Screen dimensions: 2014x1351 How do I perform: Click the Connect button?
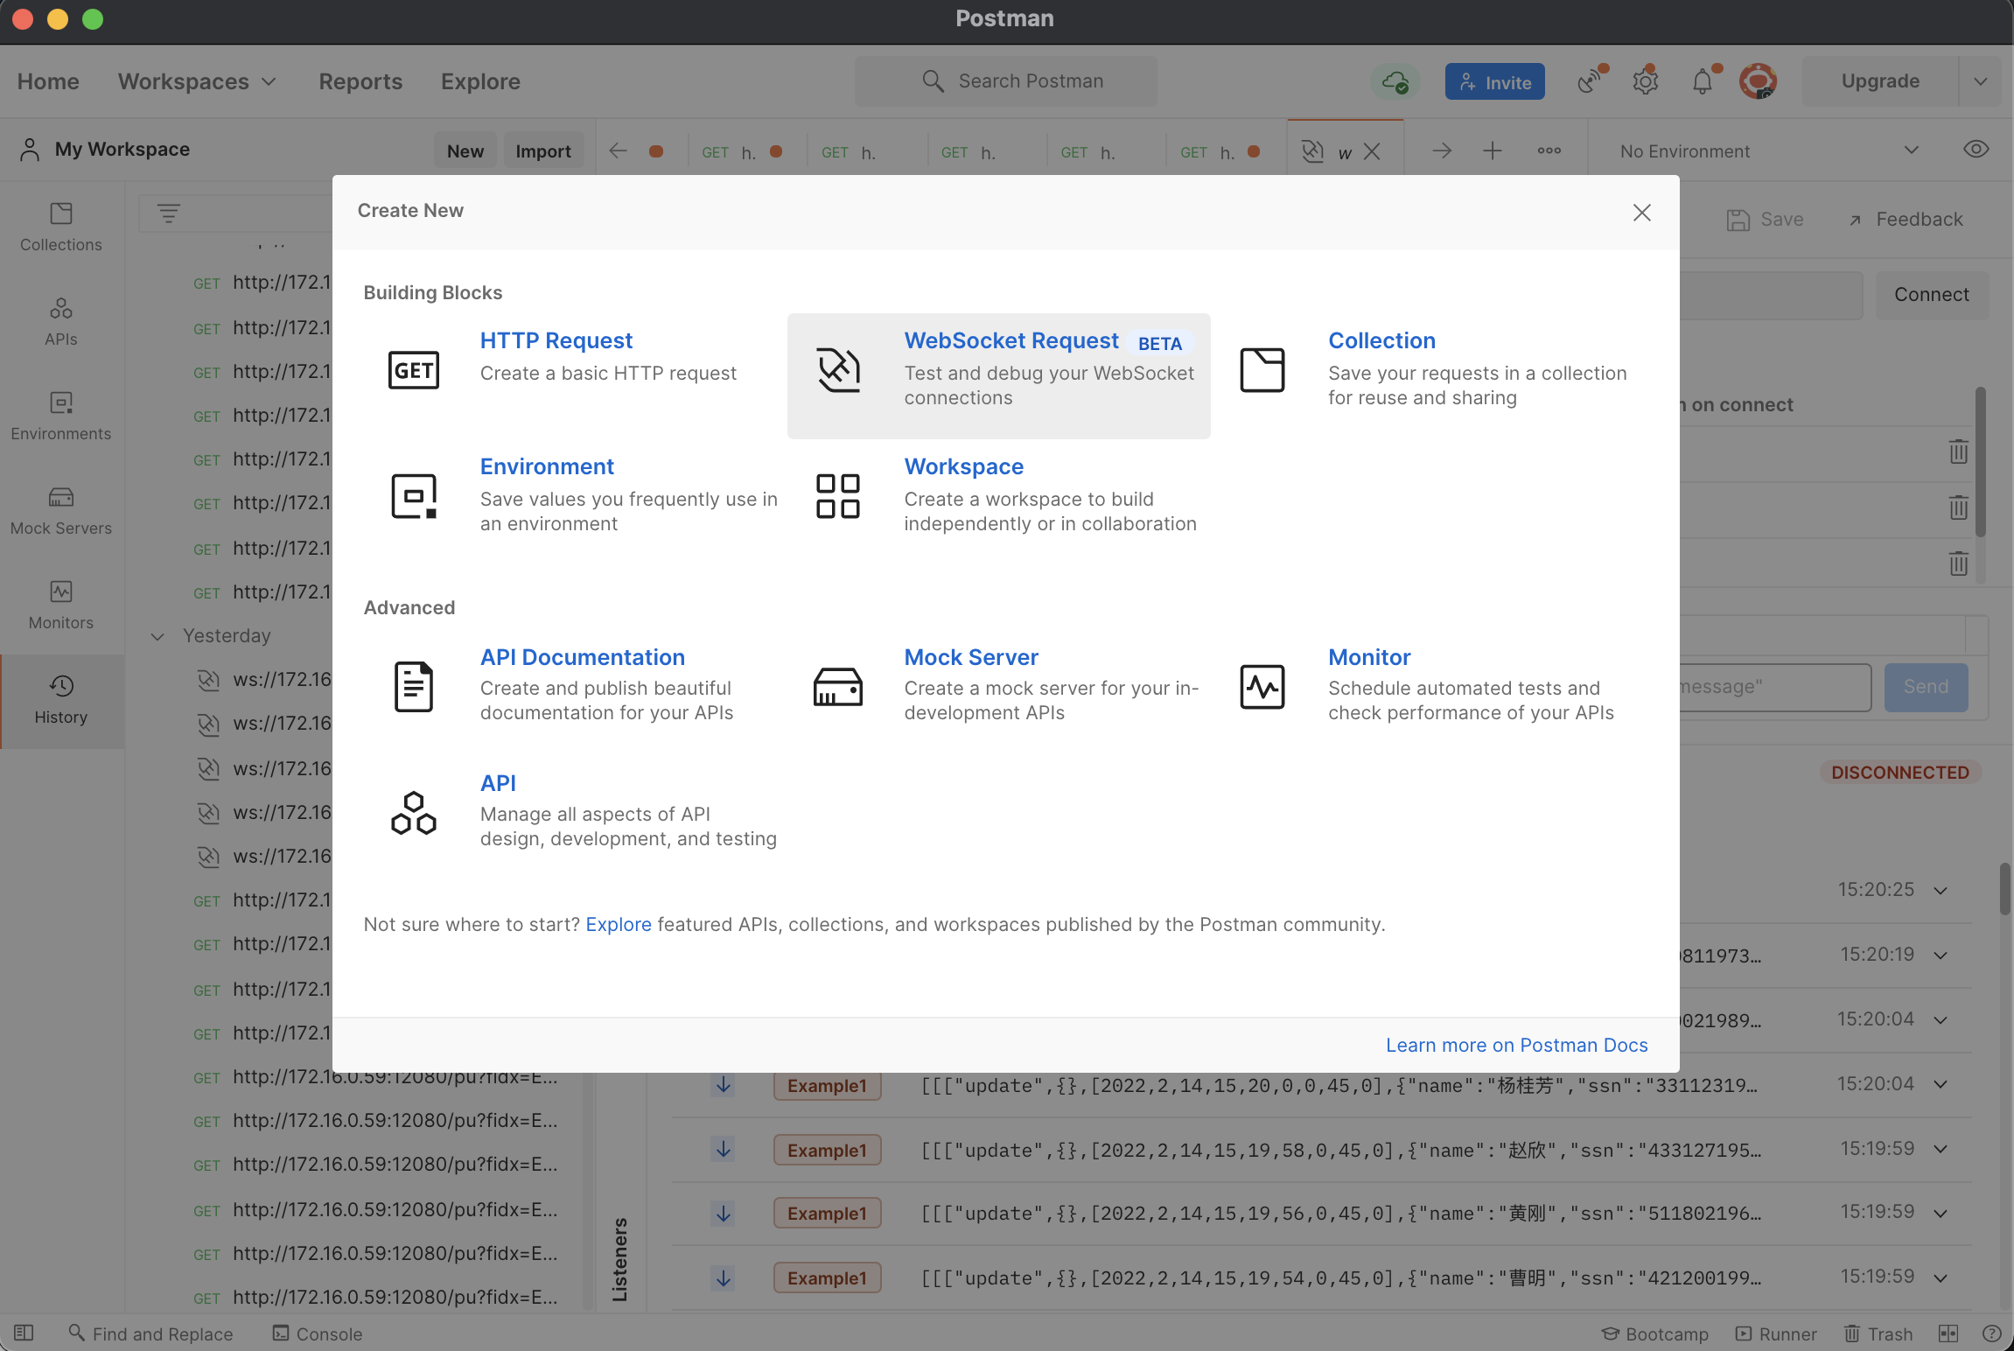click(x=1932, y=295)
